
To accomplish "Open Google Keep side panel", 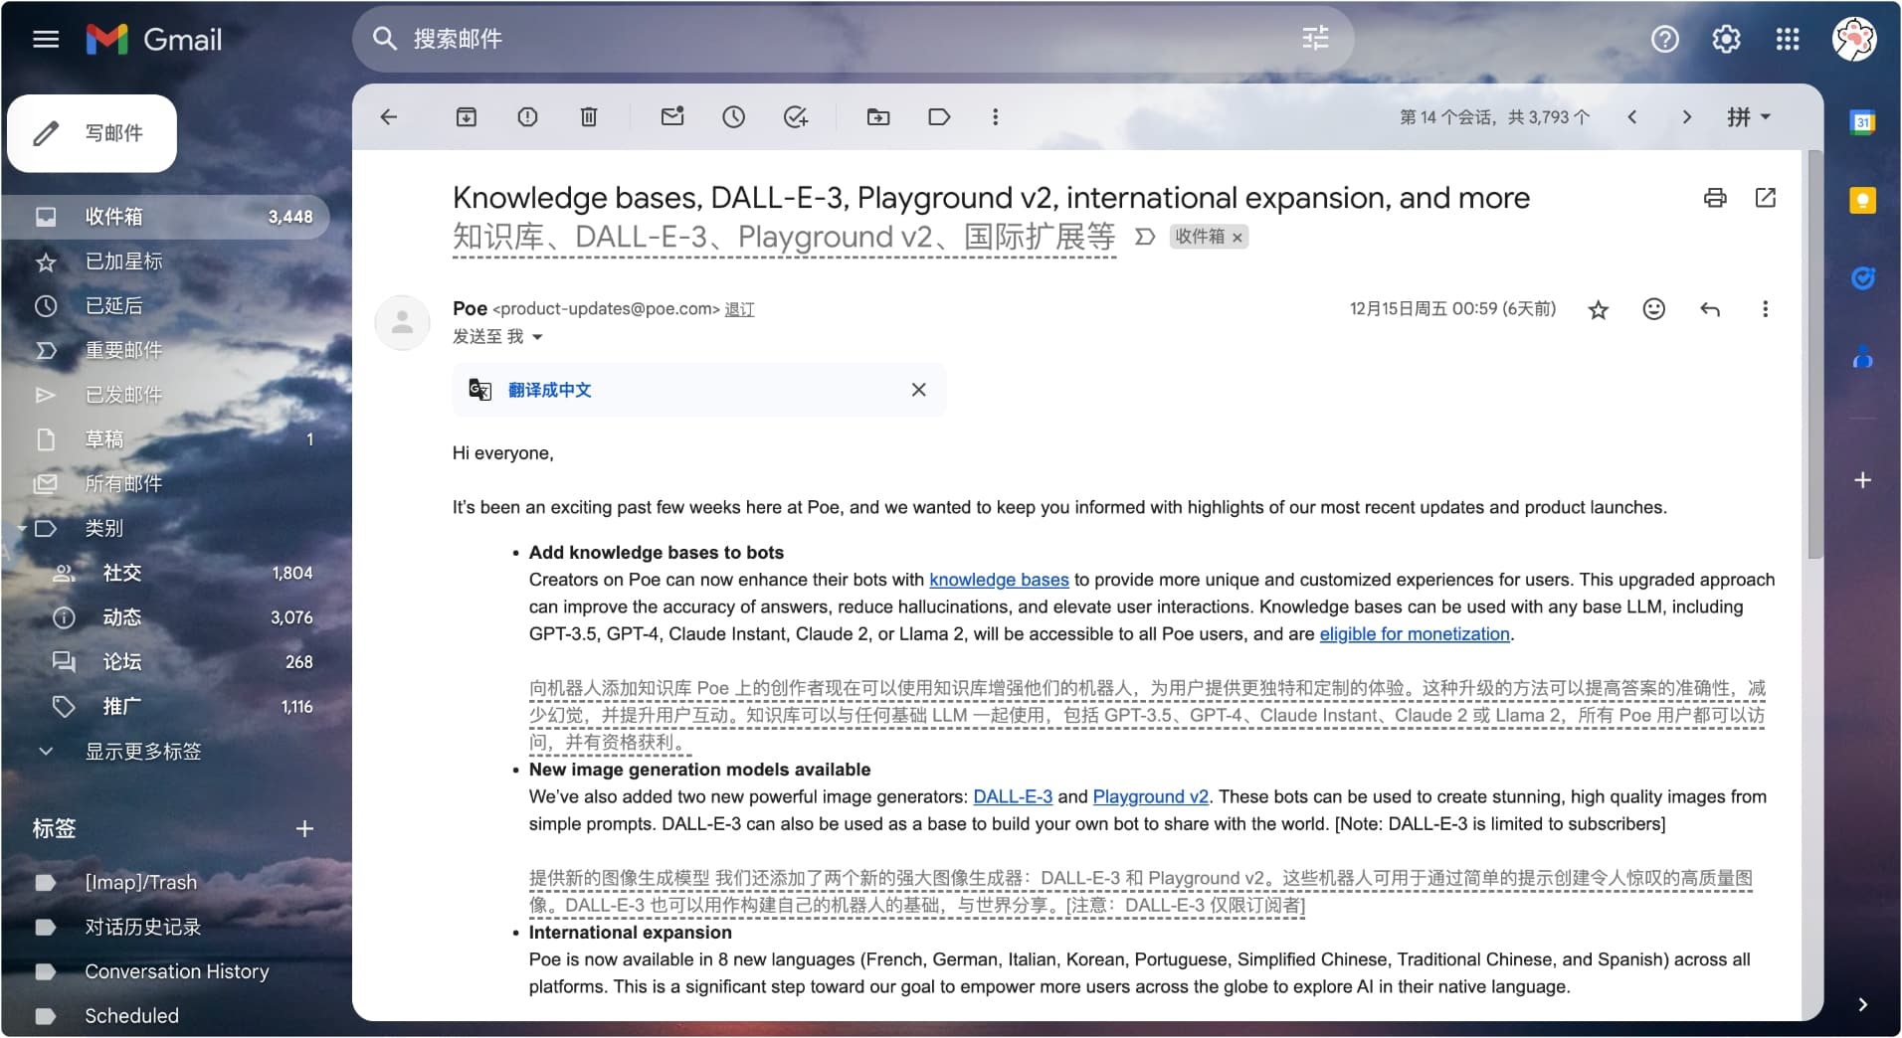I will [1862, 200].
